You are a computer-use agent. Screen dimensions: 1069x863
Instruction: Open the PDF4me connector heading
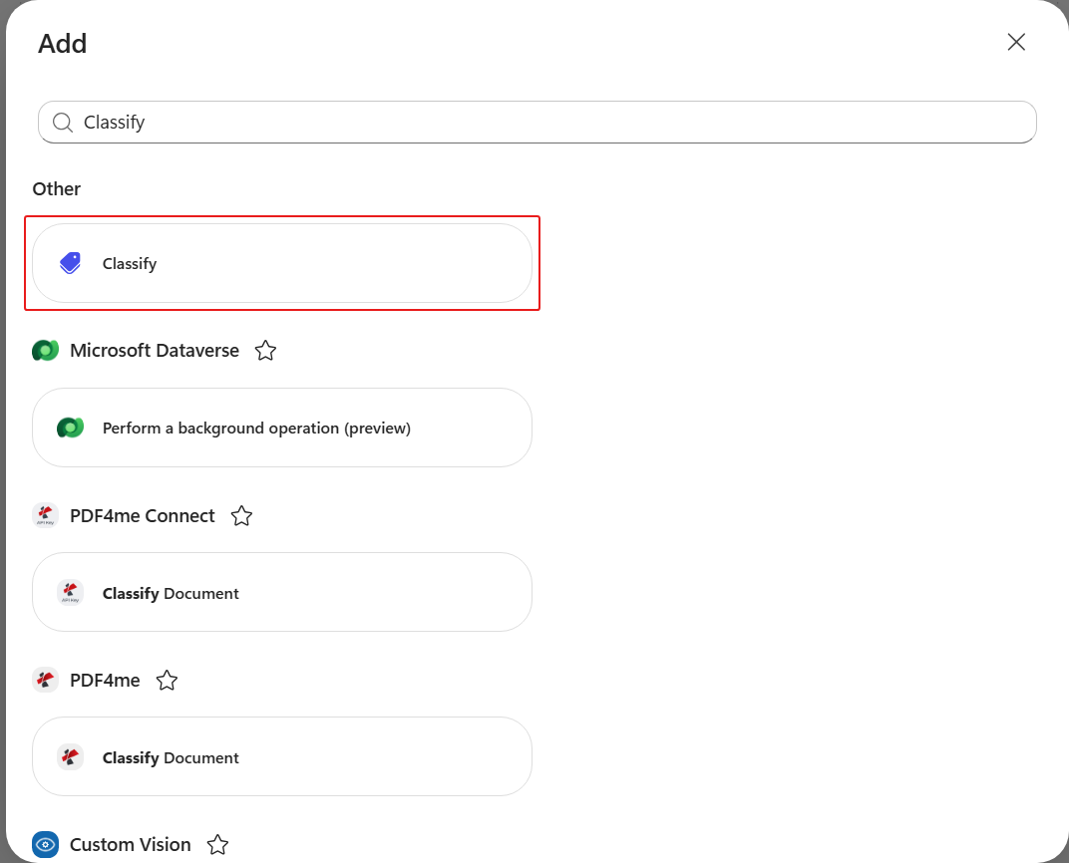105,680
